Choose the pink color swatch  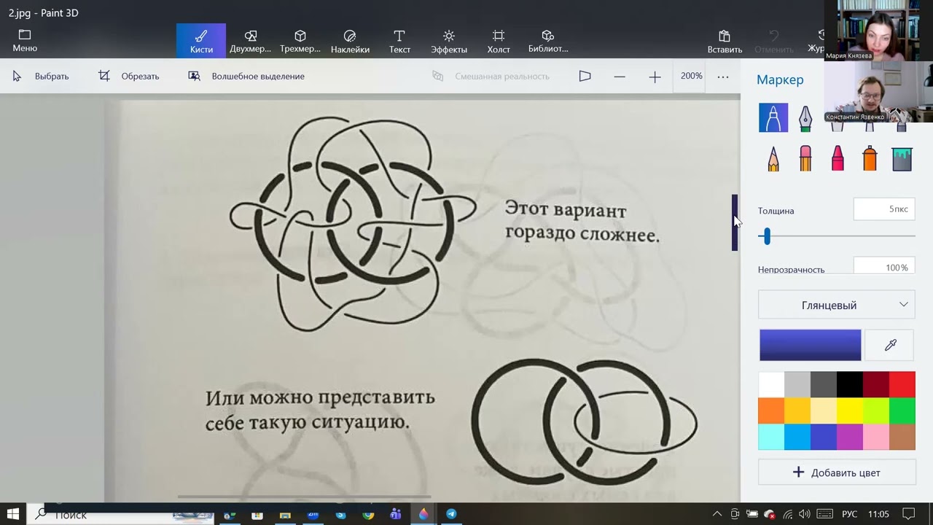point(876,437)
